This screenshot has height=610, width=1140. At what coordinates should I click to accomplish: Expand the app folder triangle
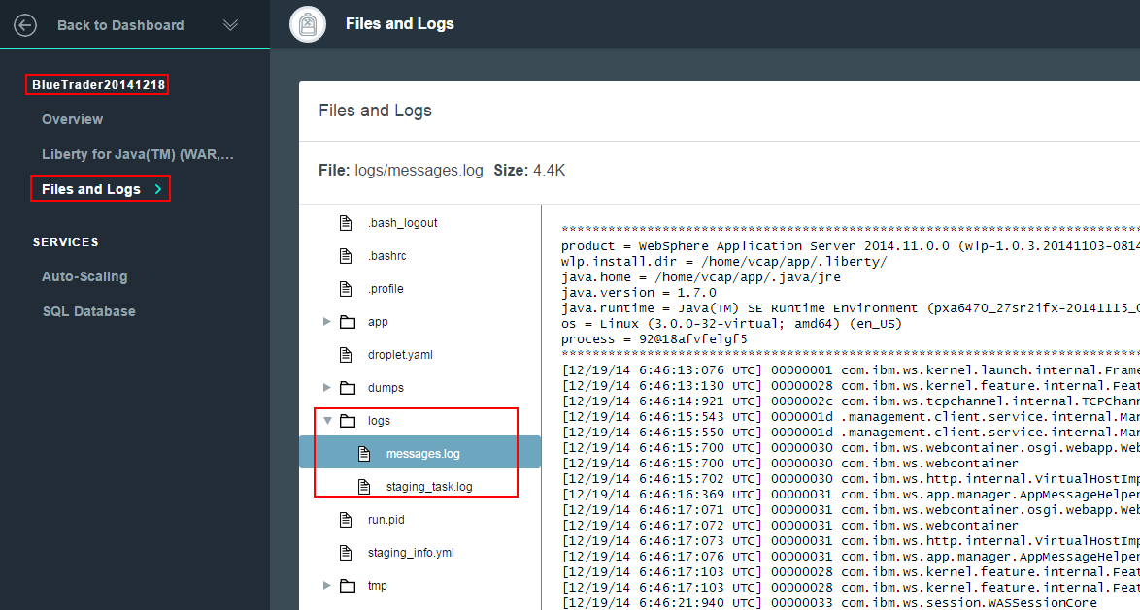point(327,322)
